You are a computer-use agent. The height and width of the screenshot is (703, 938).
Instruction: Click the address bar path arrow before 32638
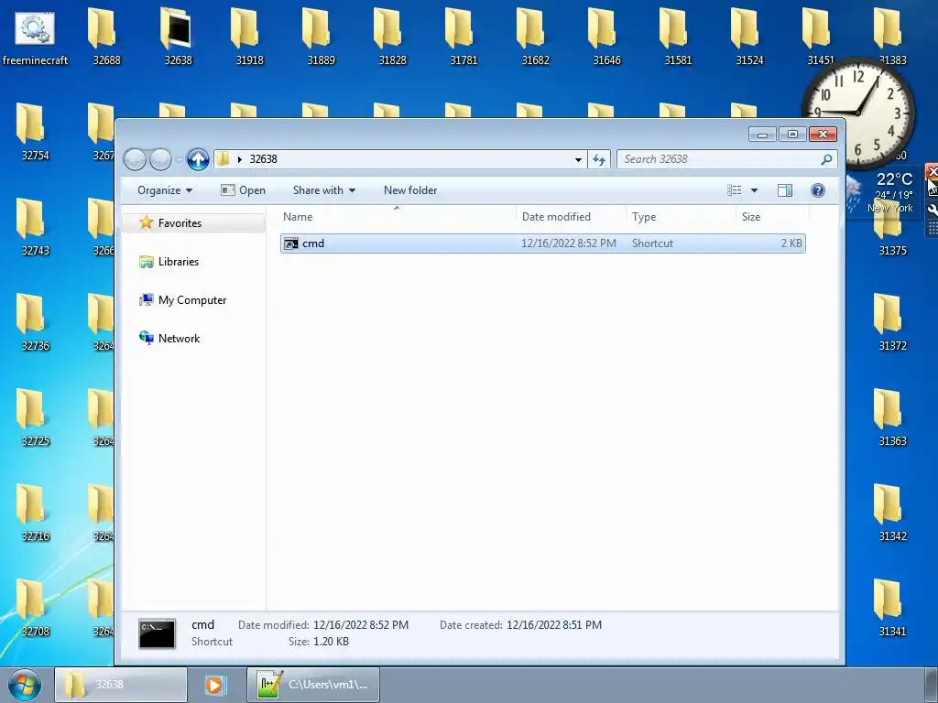pyautogui.click(x=240, y=159)
